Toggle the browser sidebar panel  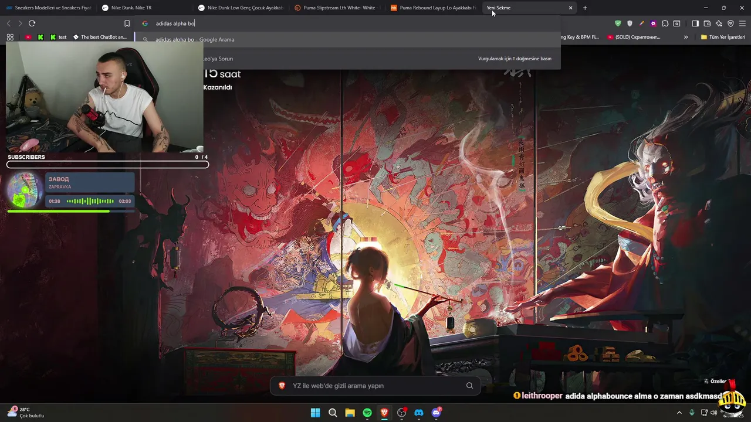tap(695, 23)
